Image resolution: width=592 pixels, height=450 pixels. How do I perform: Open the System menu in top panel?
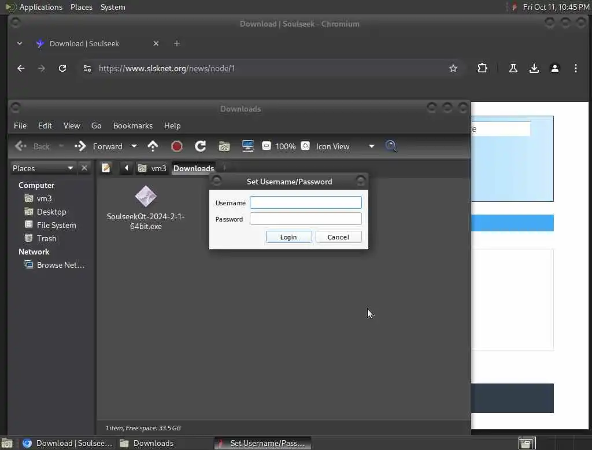coord(113,7)
